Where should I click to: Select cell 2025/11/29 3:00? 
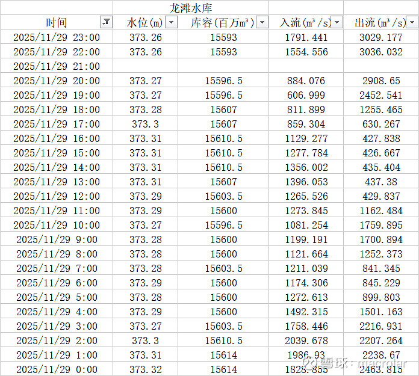point(57,325)
